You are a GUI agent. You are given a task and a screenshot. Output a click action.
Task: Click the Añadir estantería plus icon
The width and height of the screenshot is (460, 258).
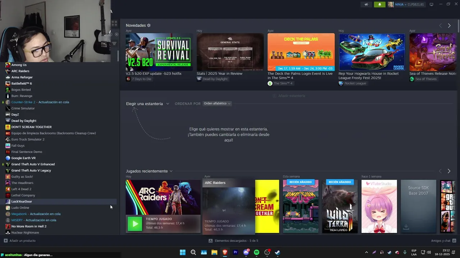coord(275,96)
